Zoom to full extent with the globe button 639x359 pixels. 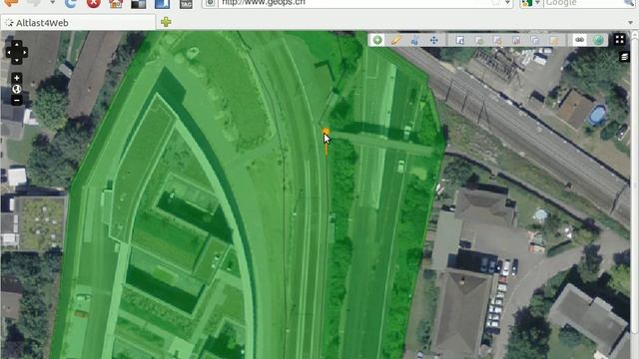pos(17,89)
